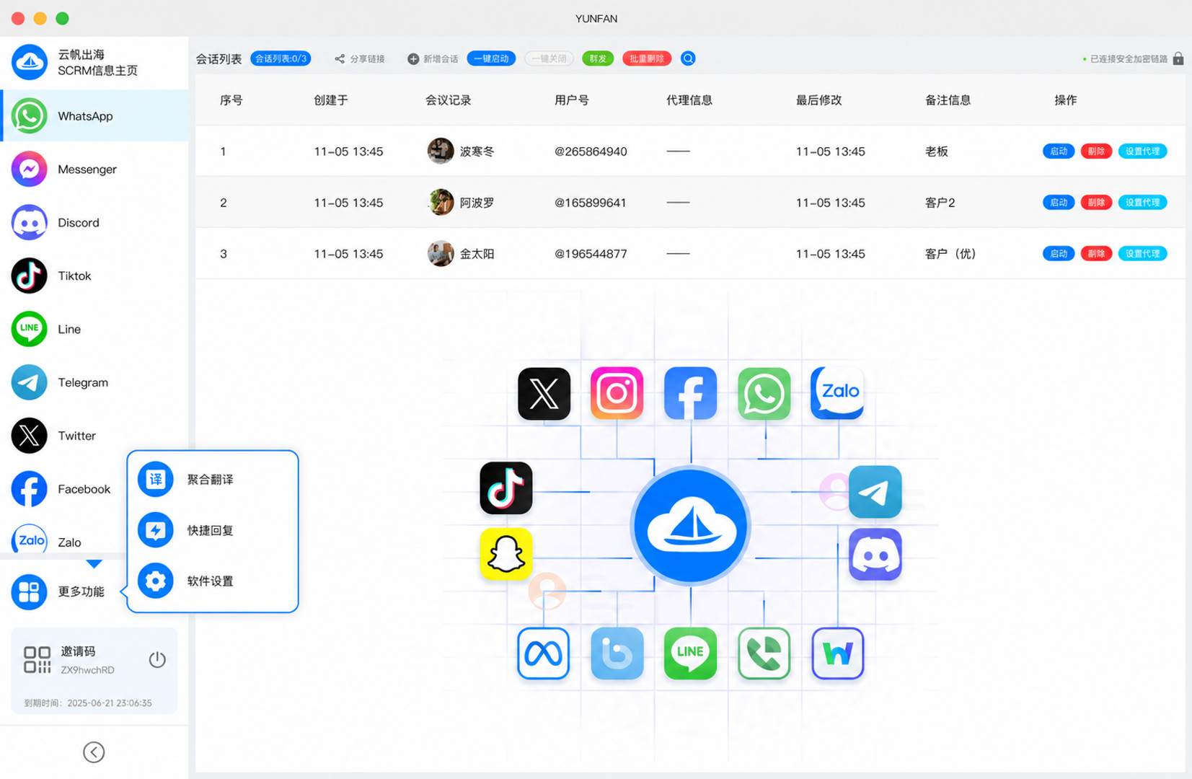Click 删除 for 阿波罗 row
Viewport: 1192px width, 779px height.
click(1096, 203)
